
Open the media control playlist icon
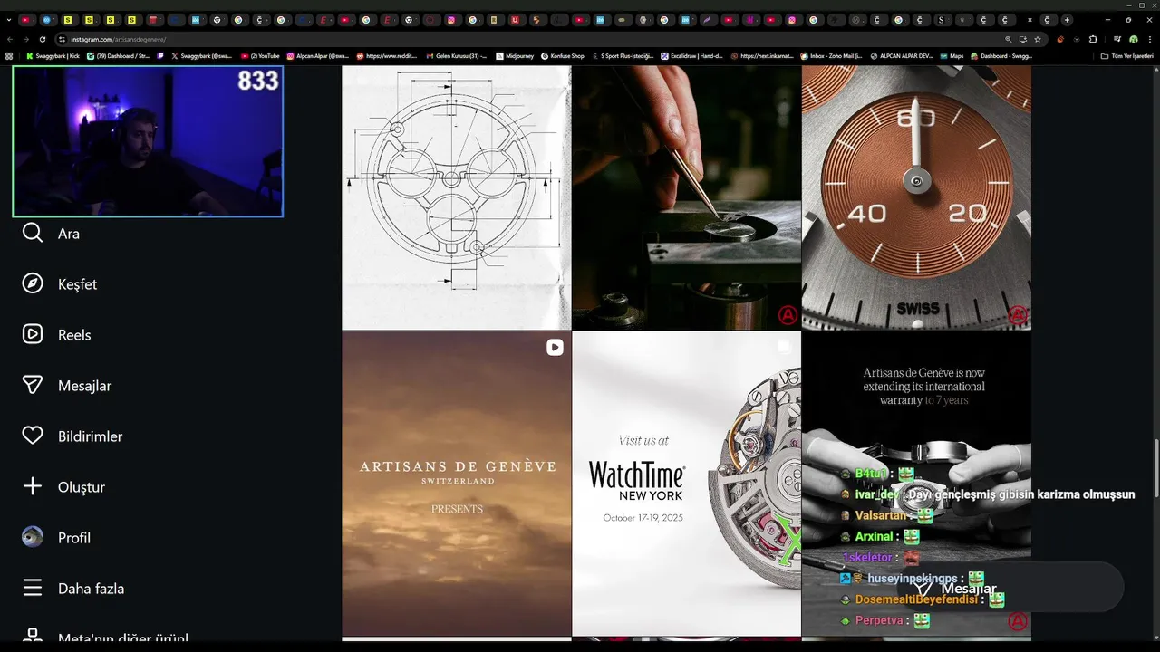(1117, 40)
